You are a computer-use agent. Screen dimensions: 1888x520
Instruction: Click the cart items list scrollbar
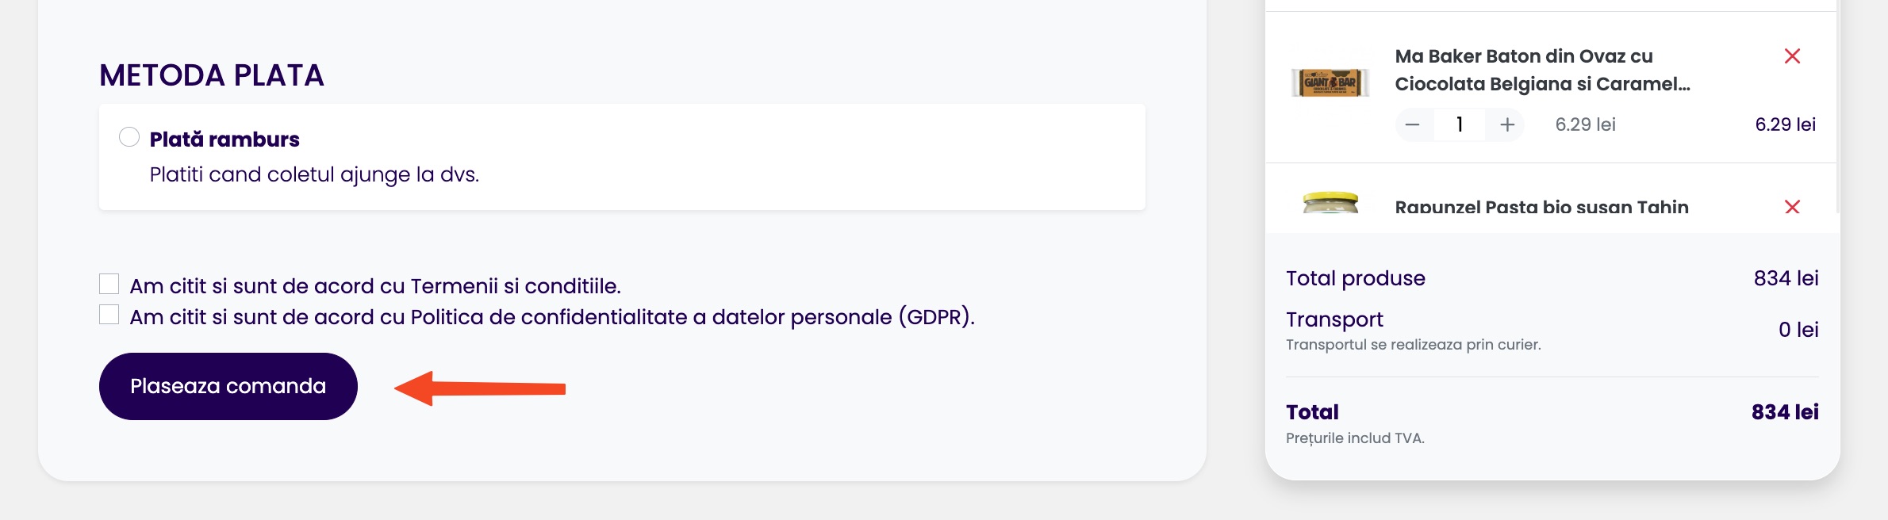point(1837,111)
